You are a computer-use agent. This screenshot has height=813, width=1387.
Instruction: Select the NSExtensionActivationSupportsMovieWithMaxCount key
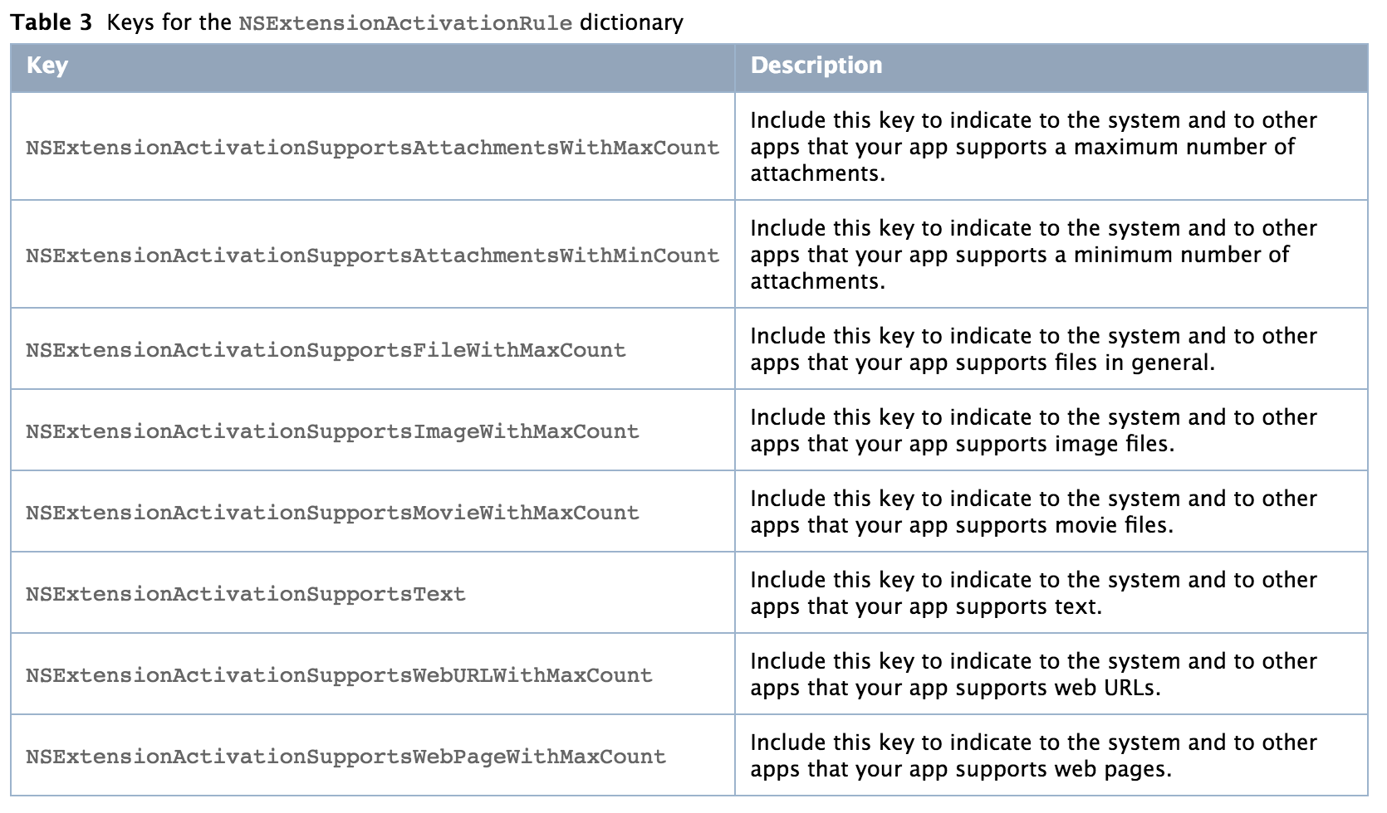tap(332, 513)
